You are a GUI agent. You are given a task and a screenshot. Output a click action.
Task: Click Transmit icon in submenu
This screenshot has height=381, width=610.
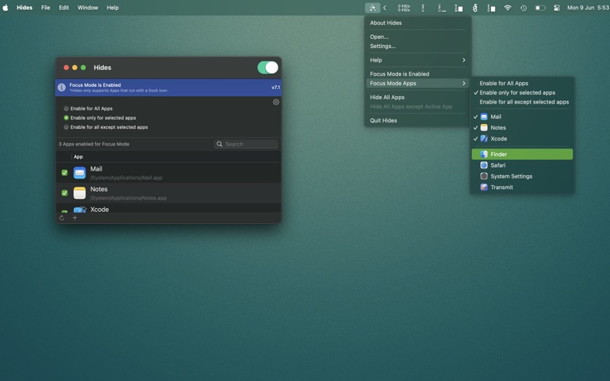484,187
